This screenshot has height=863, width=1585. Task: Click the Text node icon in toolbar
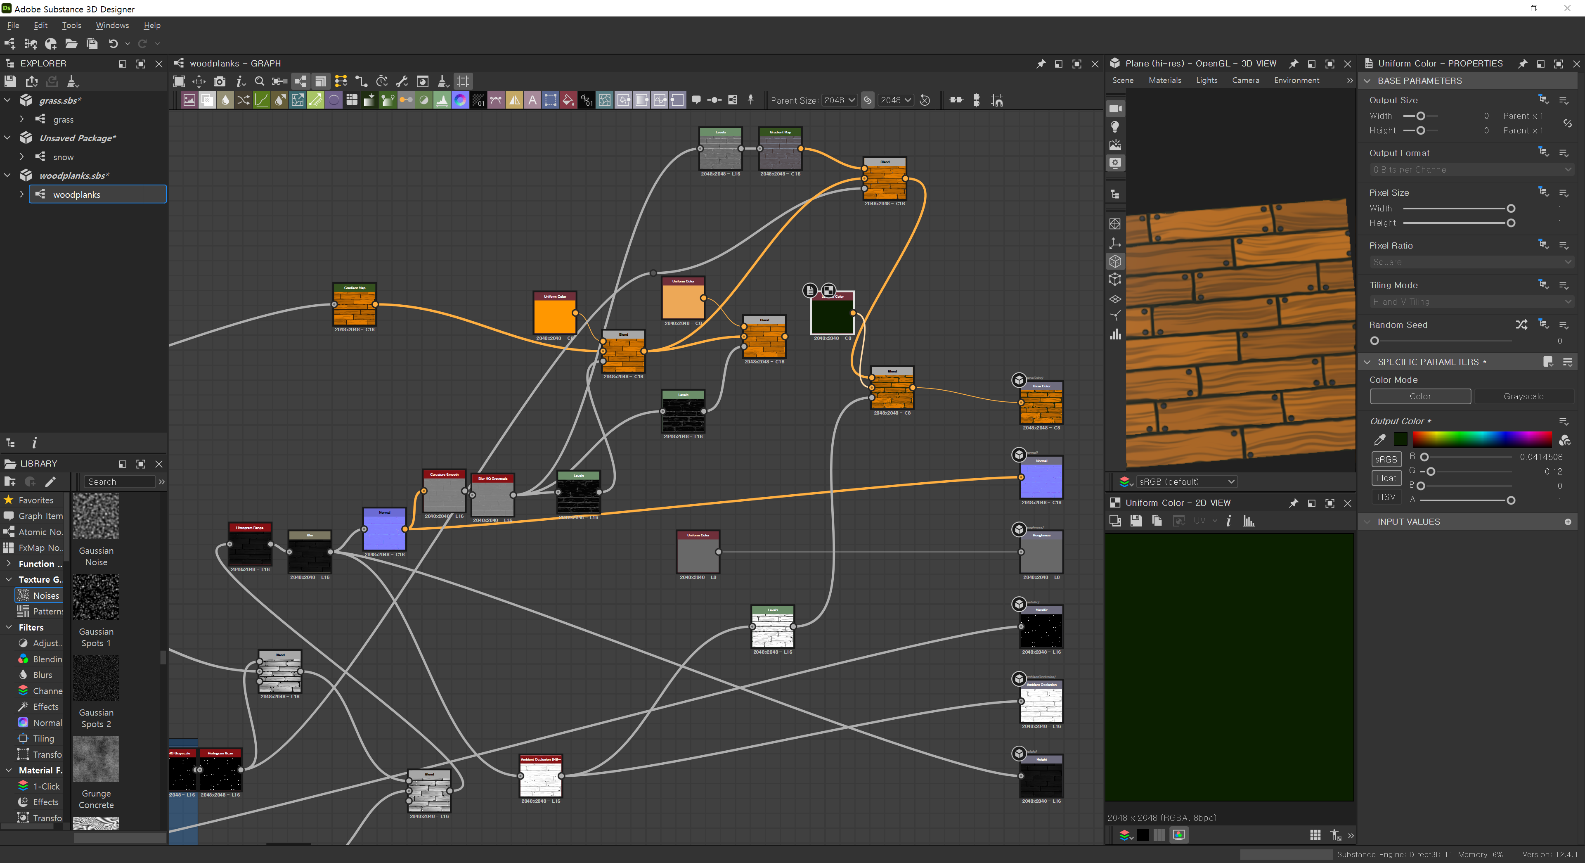[x=532, y=100]
